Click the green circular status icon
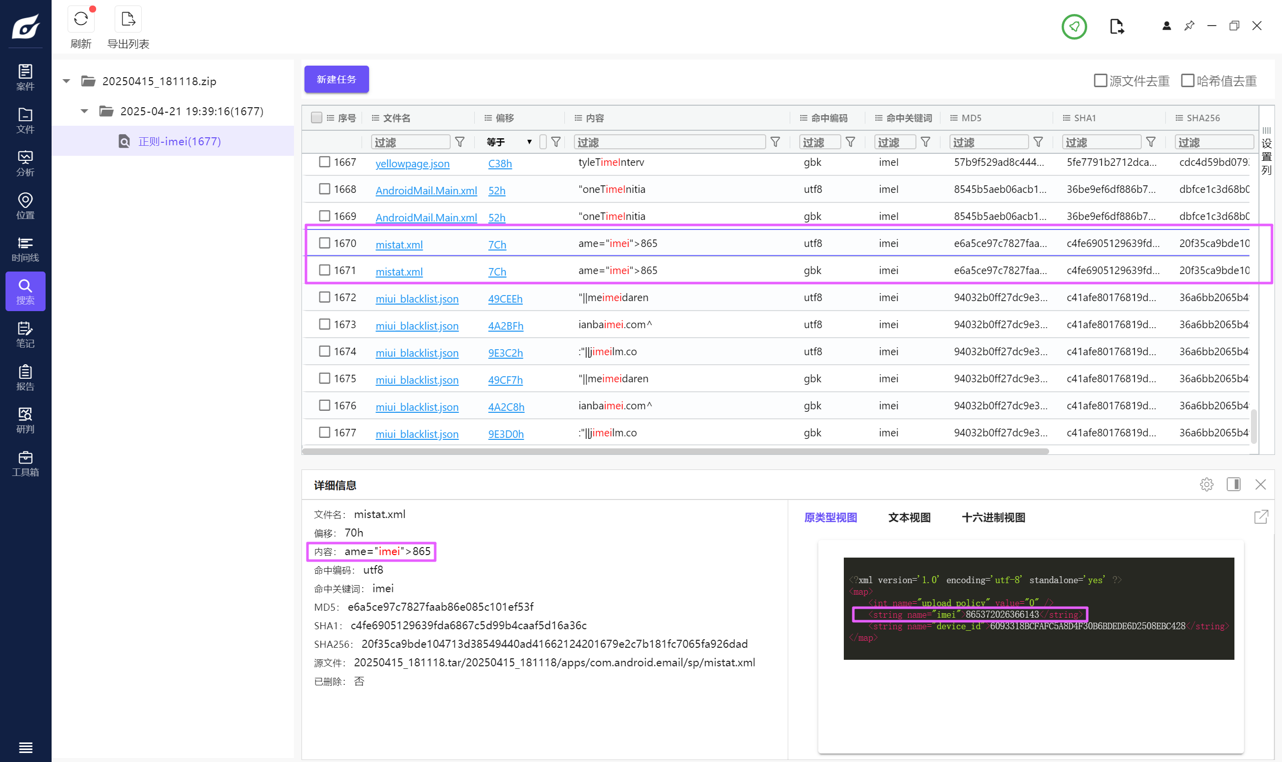Viewport: 1282px width, 762px height. click(x=1074, y=26)
